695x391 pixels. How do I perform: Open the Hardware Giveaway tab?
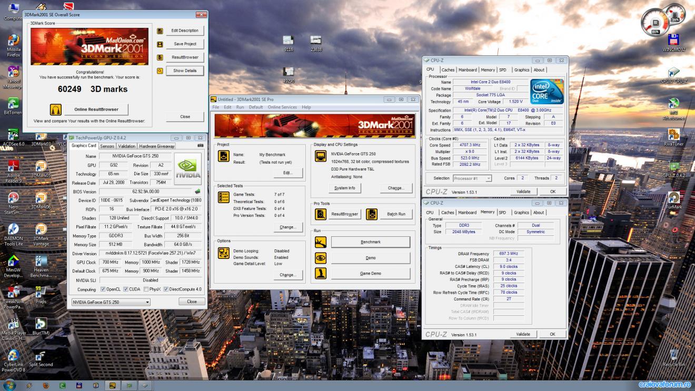coord(157,146)
